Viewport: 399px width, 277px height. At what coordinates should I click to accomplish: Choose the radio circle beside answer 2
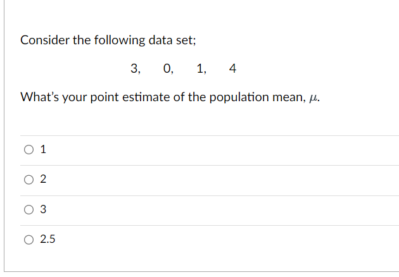28,180
